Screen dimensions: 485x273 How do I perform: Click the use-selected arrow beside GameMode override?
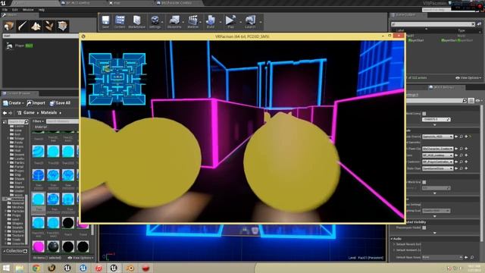[456, 136]
